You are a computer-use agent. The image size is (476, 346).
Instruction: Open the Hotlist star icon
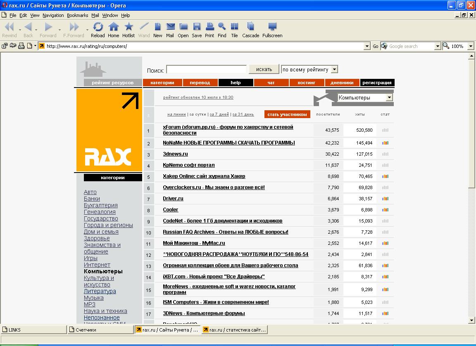pos(129,27)
